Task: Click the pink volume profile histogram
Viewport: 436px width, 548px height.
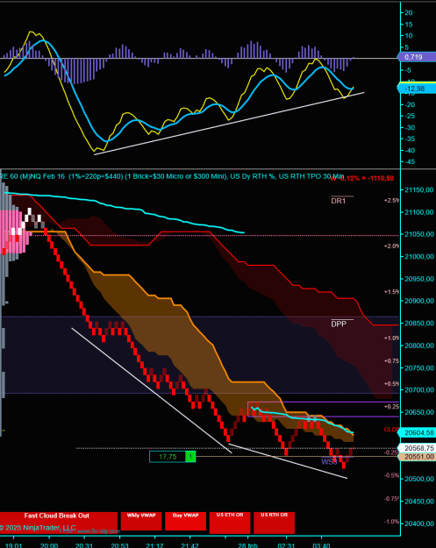Action: click(x=16, y=231)
